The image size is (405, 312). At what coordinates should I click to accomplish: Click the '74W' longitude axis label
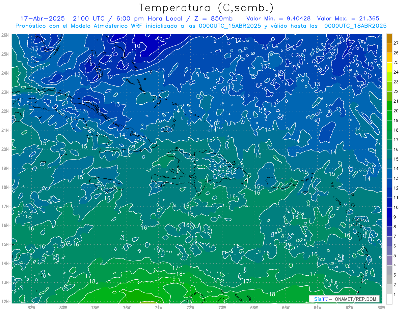[158, 307]
